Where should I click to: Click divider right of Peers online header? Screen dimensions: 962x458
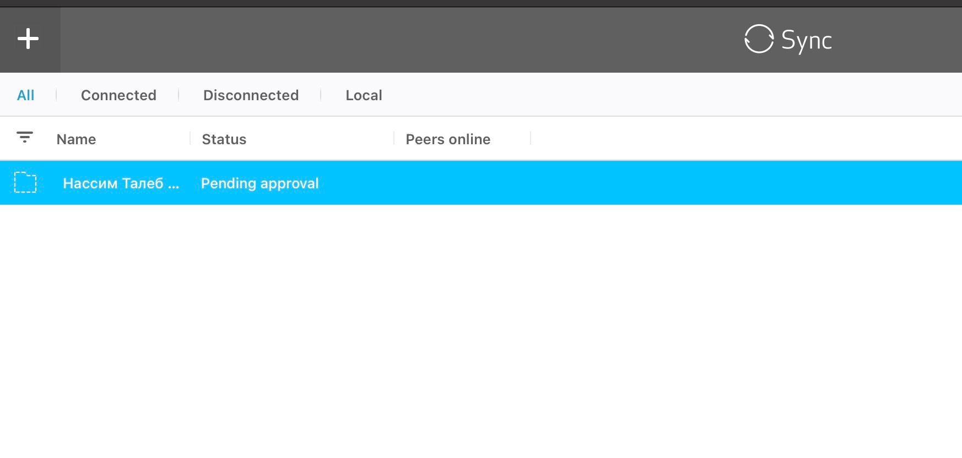click(x=530, y=139)
